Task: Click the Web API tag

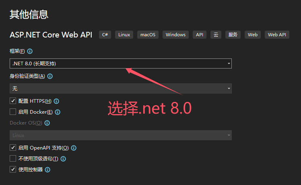Action: click(277, 35)
